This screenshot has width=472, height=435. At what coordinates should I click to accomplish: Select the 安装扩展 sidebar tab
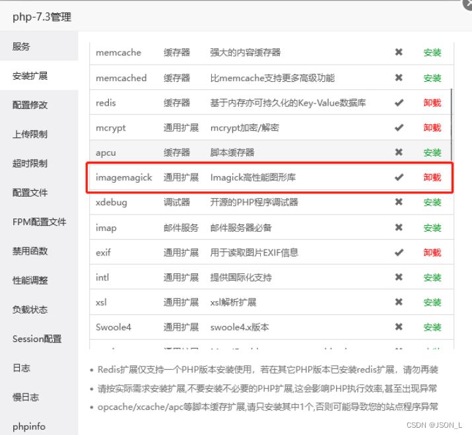point(39,75)
